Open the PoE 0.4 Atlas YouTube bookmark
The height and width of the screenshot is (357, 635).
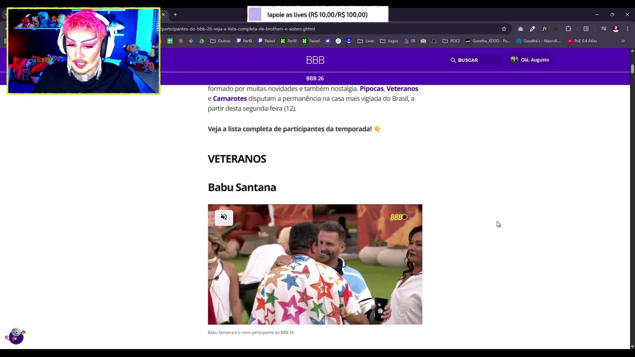582,41
